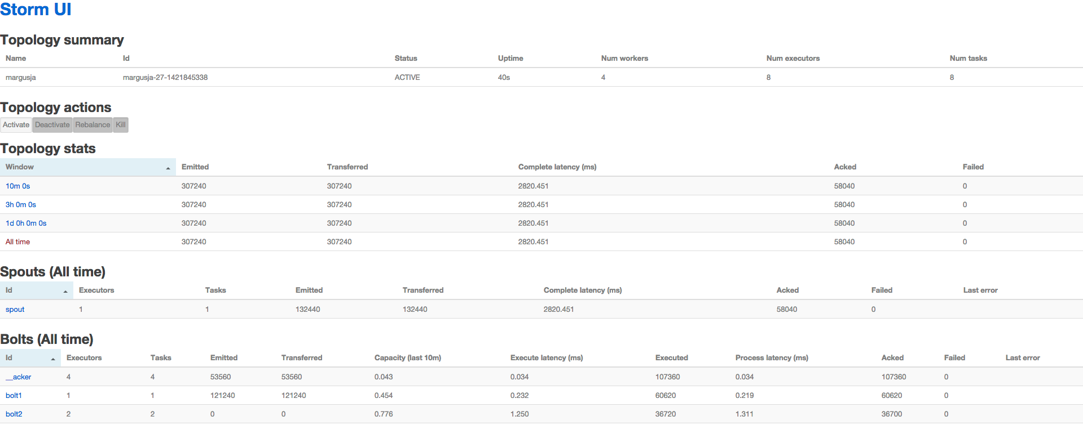The height and width of the screenshot is (434, 1083).
Task: Open the 3h 0m 0s window link
Action: (x=21, y=204)
